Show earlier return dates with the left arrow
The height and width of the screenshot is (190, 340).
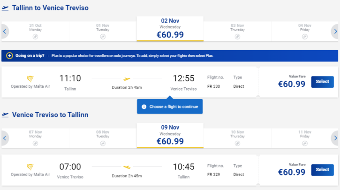[x=5, y=138]
